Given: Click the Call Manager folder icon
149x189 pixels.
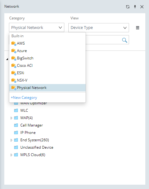Looking at the screenshot, I should click(16, 125).
